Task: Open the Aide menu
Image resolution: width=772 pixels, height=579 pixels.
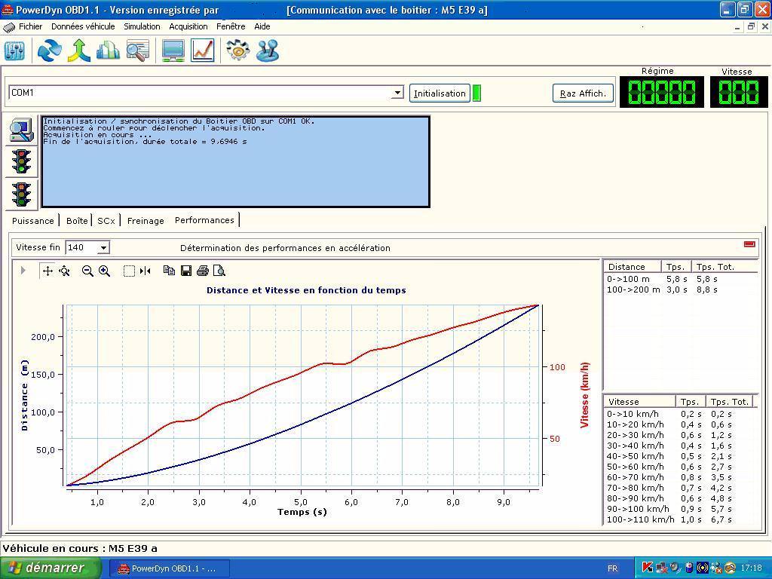Action: [262, 26]
